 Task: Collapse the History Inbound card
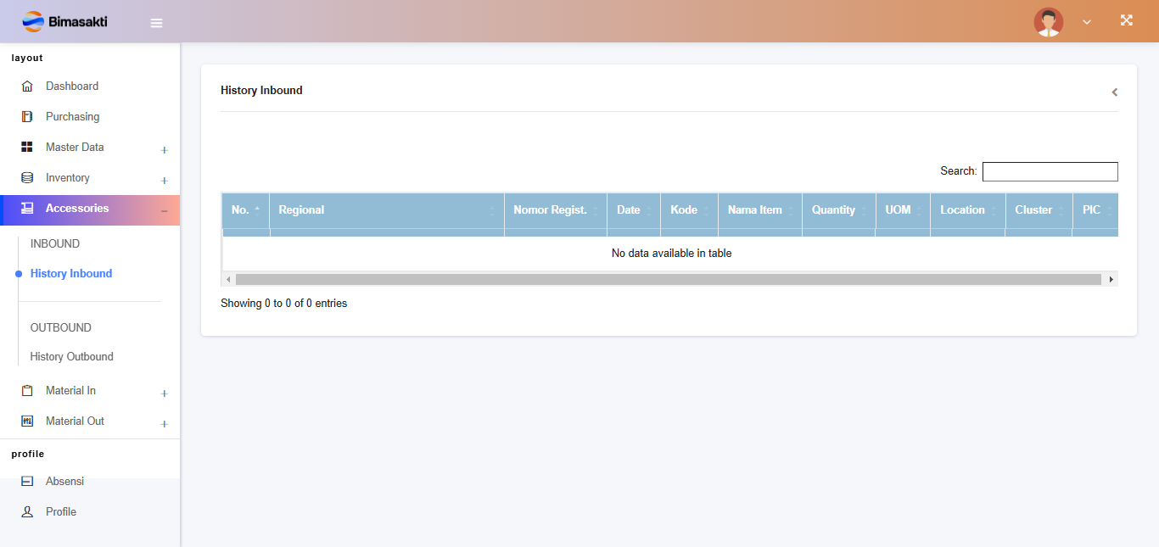(x=1114, y=92)
